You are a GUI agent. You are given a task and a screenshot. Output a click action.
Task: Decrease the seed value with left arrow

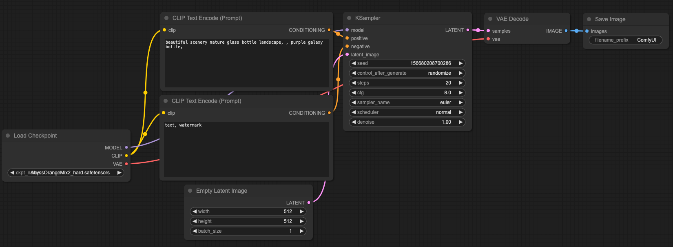coord(354,63)
